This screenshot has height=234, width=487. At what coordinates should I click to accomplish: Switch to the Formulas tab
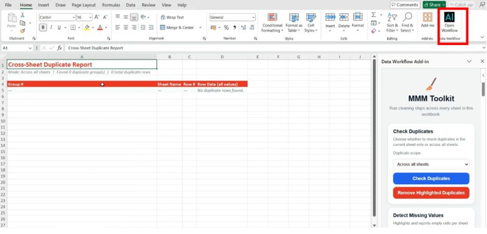click(111, 5)
